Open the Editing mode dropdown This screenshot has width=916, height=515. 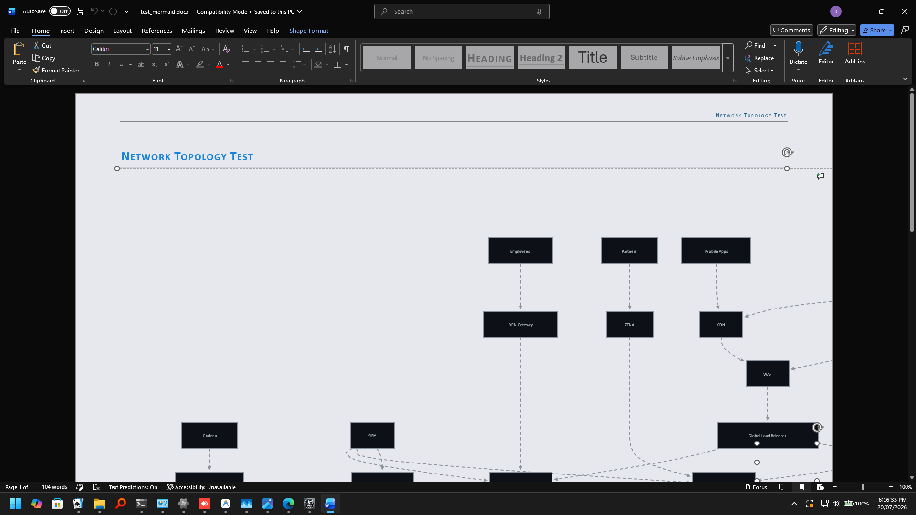coord(837,30)
